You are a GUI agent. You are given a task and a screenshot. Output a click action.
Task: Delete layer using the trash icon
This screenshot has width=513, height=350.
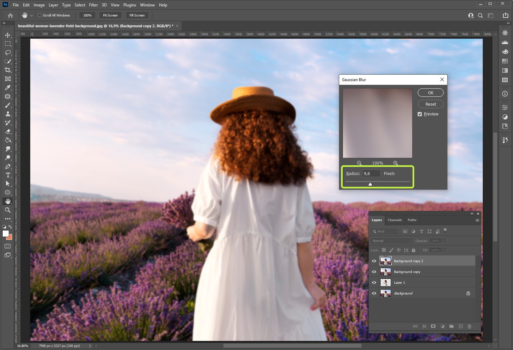[x=470, y=326]
